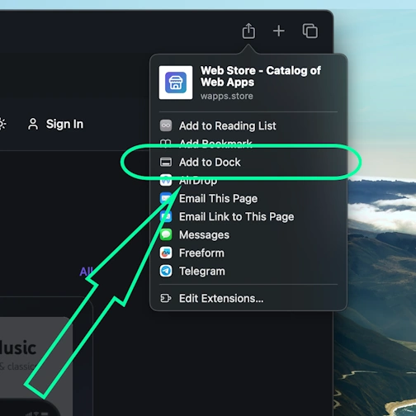Share page to Freeform
416x416 pixels.
(x=248, y=253)
